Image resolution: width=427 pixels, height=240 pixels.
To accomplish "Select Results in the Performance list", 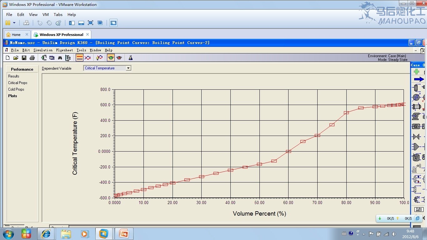I will [14, 76].
